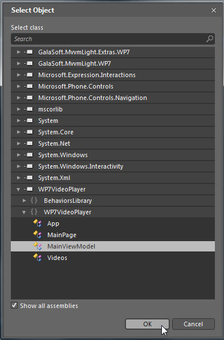This screenshot has height=340, width=224.
Task: Click the Videos class icon
Action: (x=37, y=258)
